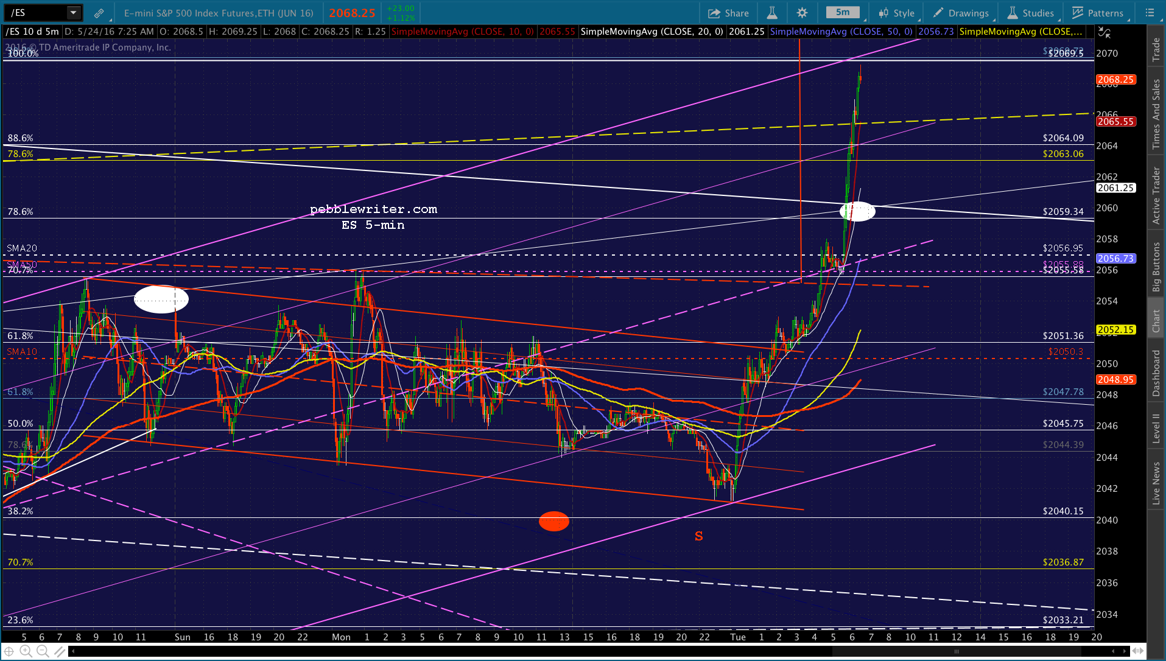Viewport: 1166px width, 661px height.
Task: Expand the Patterns dropdown
Action: [x=1098, y=13]
